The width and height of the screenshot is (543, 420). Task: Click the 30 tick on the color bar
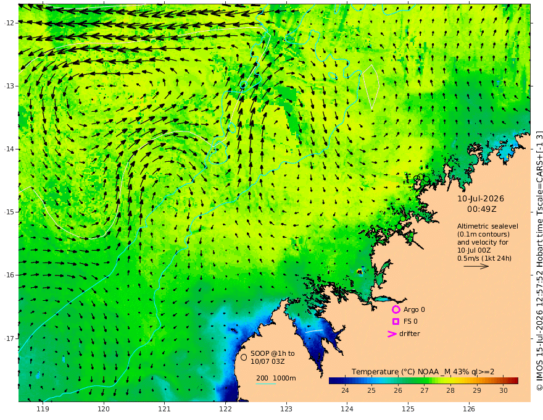pos(503,390)
